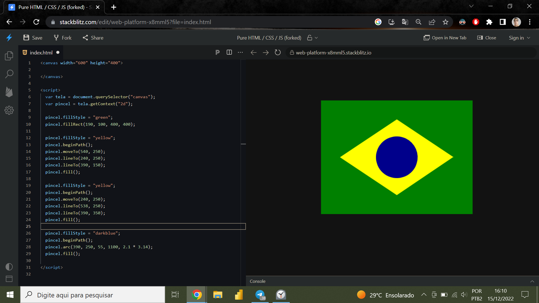Toggle the color theme contrast icon
Screen dimensions: 539x303
pos(9,267)
